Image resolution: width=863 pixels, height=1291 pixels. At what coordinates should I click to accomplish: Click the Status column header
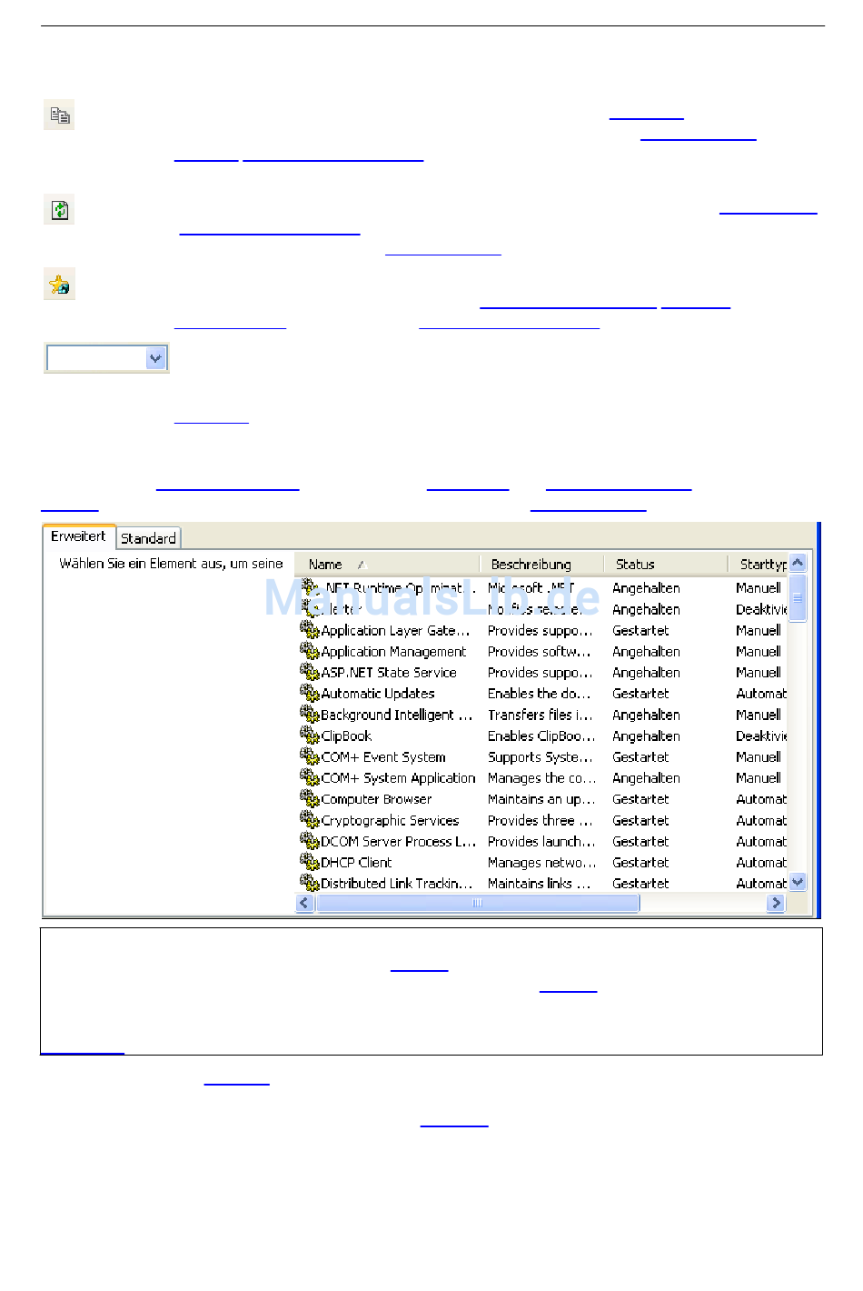point(635,565)
